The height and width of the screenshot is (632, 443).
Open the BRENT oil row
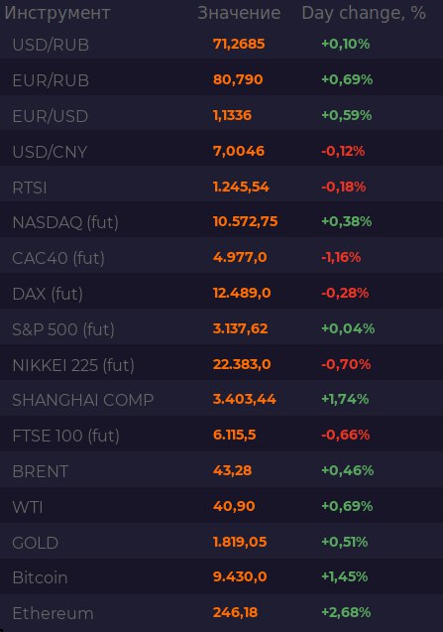point(222,471)
